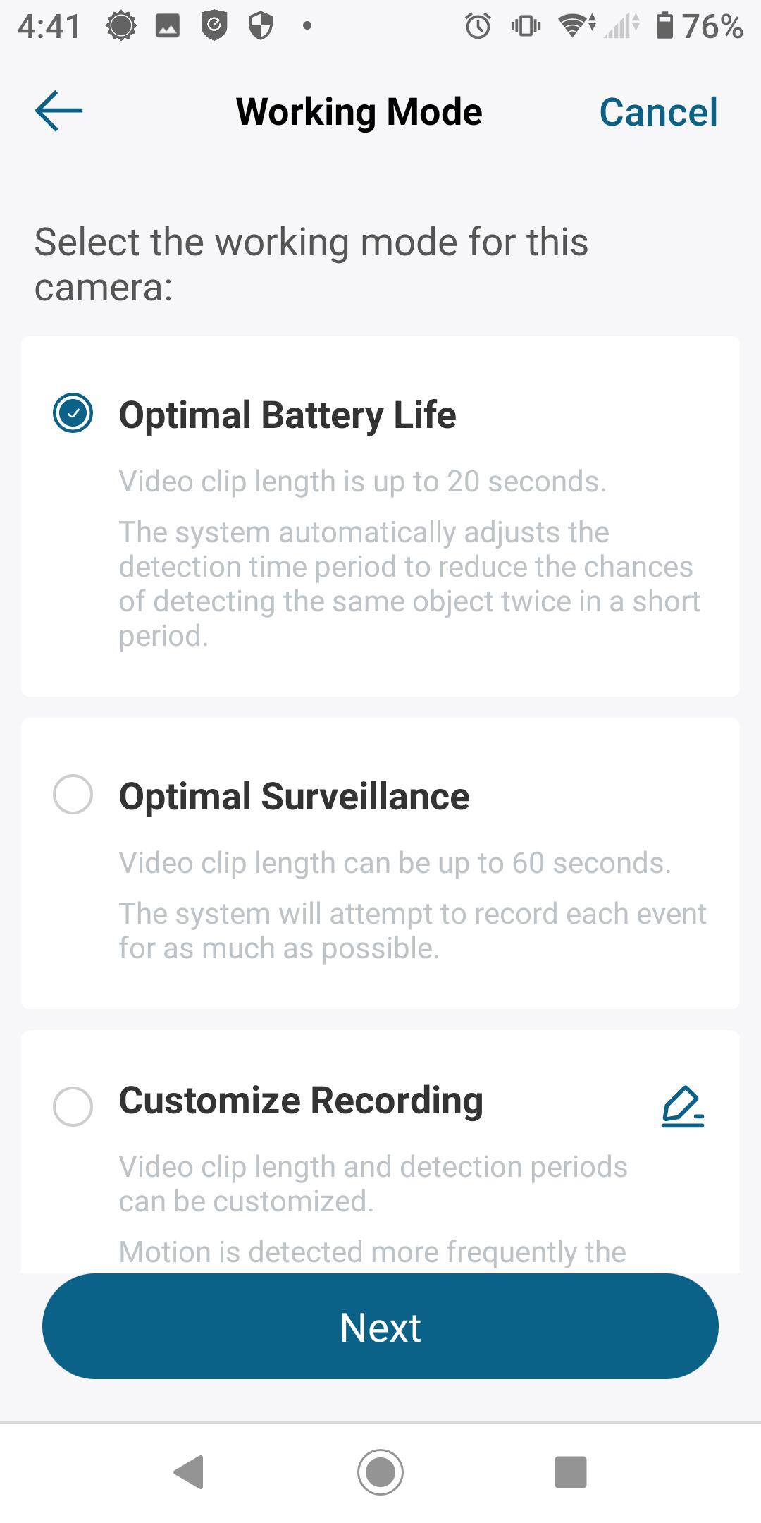
Task: Tap the back arrow icon
Action: (58, 111)
